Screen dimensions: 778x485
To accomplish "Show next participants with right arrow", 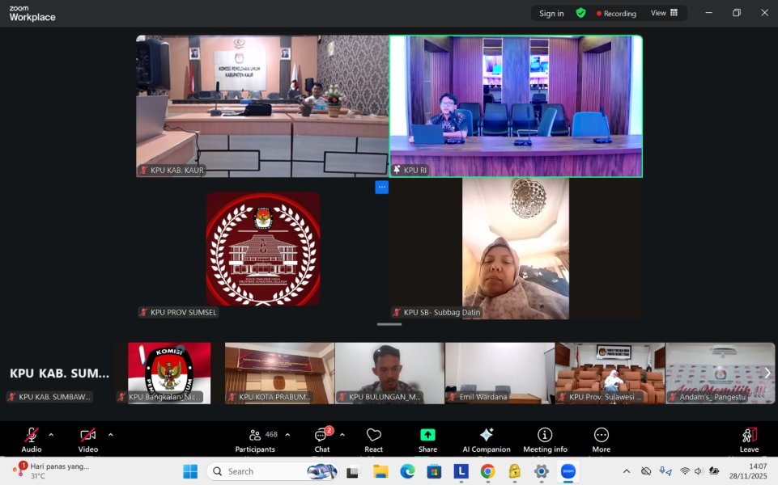I will tap(767, 373).
